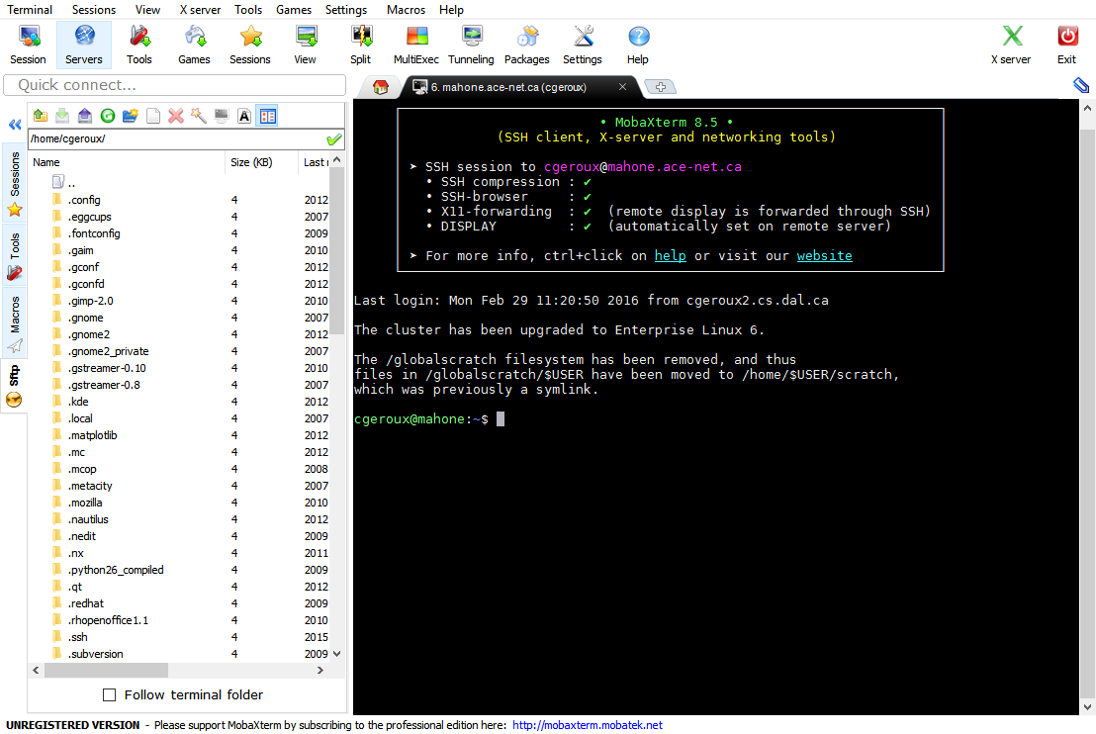Click file list horizontal scroll right arrow
The image size is (1096, 734).
click(x=320, y=670)
